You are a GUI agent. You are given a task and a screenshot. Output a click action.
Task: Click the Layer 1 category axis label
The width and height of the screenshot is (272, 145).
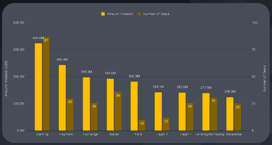tap(186, 134)
